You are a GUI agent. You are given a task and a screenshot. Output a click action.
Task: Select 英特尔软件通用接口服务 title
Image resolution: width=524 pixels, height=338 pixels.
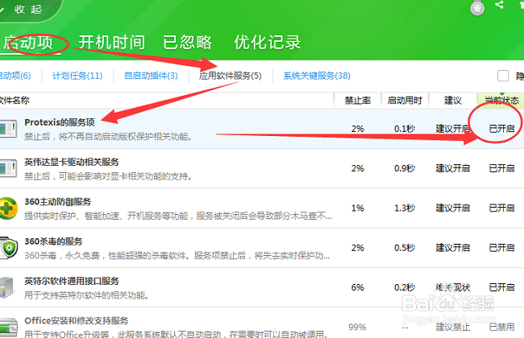(72, 282)
